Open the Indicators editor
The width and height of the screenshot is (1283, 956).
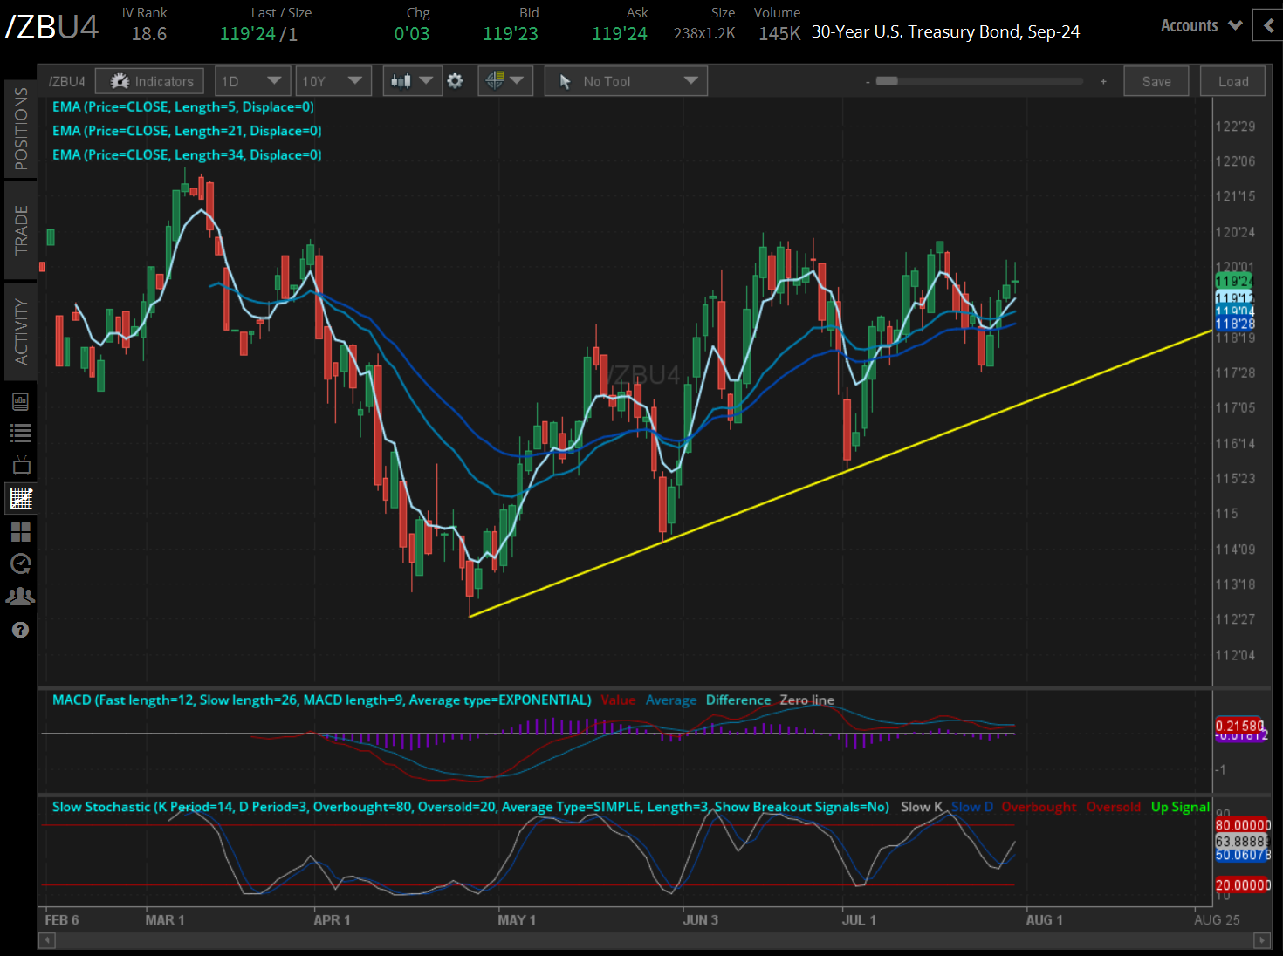tap(149, 80)
